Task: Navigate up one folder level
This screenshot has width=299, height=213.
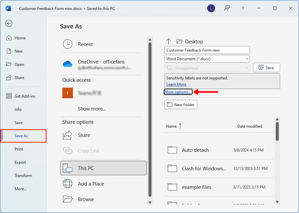Action: pos(168,41)
